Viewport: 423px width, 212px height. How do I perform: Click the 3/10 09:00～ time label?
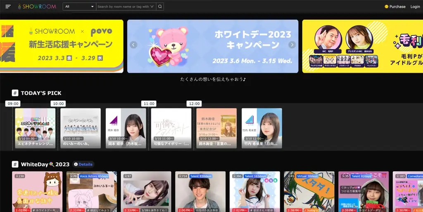click(x=28, y=139)
